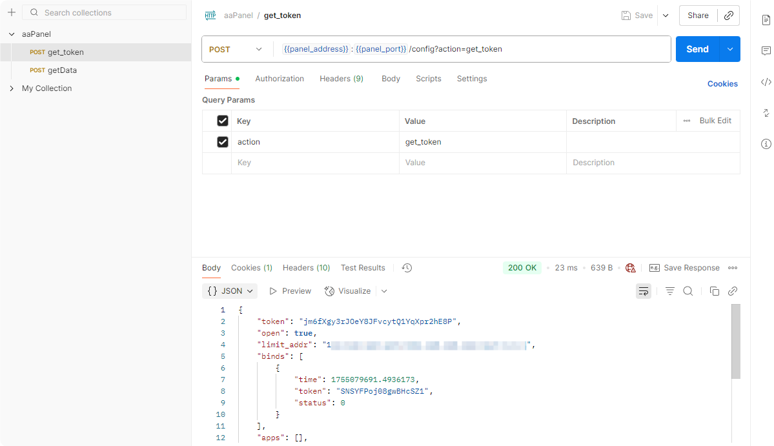Click the response body vertical scrollbar
This screenshot has width=774, height=446.
coord(735,341)
